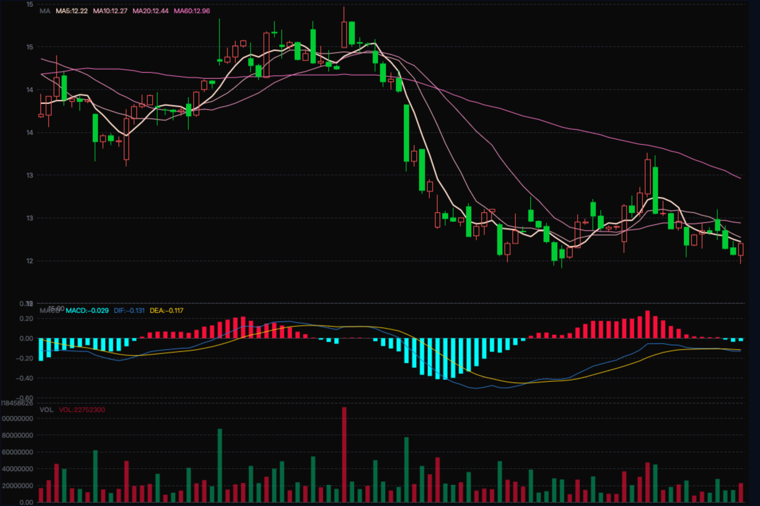Select the 20000000 volume axis label
This screenshot has height=506, width=760.
(17, 486)
